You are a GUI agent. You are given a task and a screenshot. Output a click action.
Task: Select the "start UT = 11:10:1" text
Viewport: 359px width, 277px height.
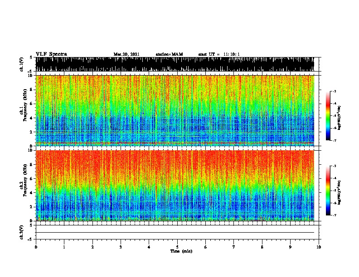(219, 54)
